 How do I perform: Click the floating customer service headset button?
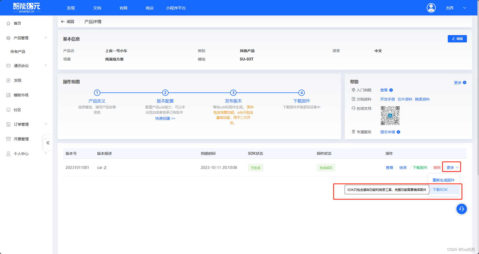[461, 209]
